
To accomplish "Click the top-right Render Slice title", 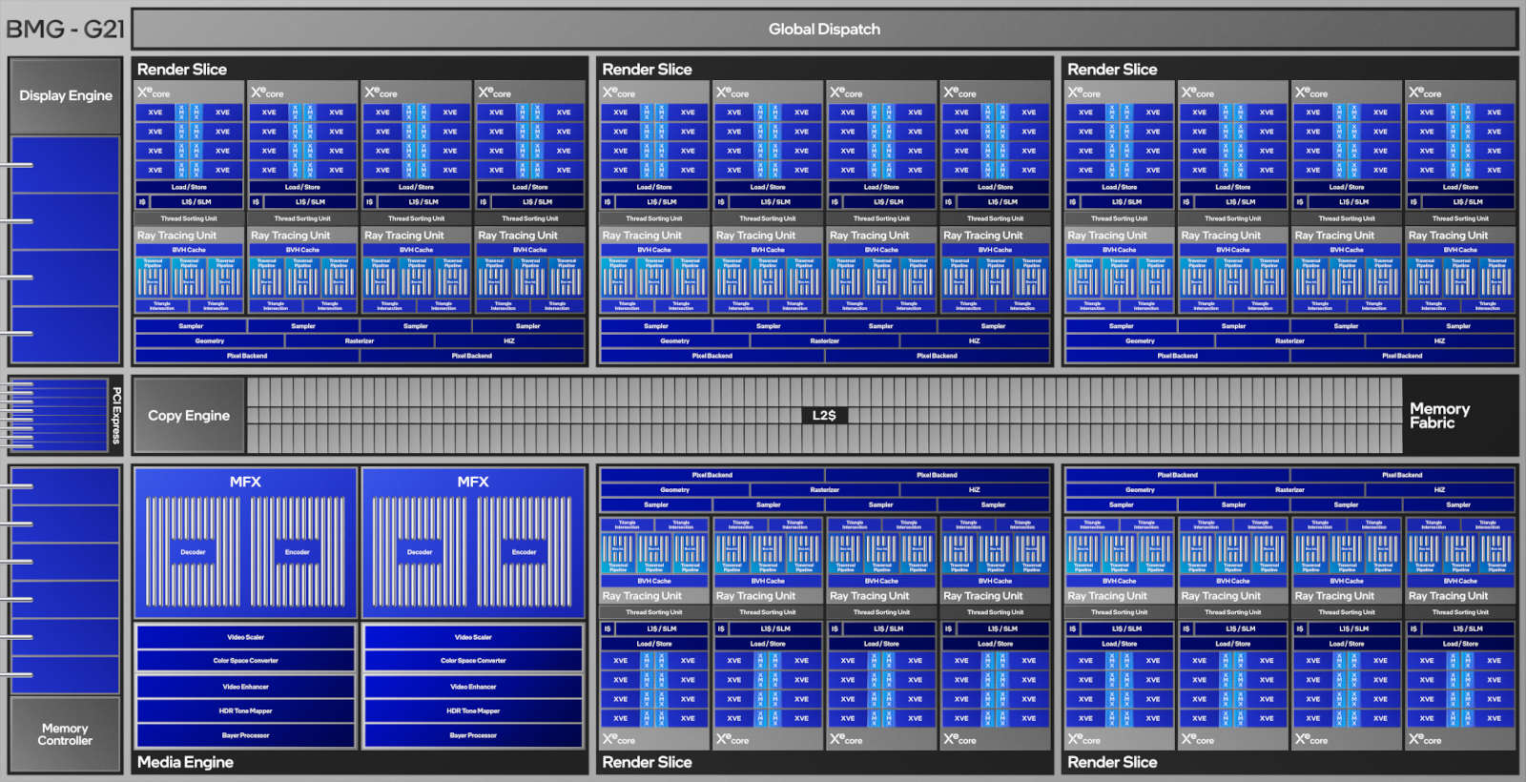I will [1112, 70].
